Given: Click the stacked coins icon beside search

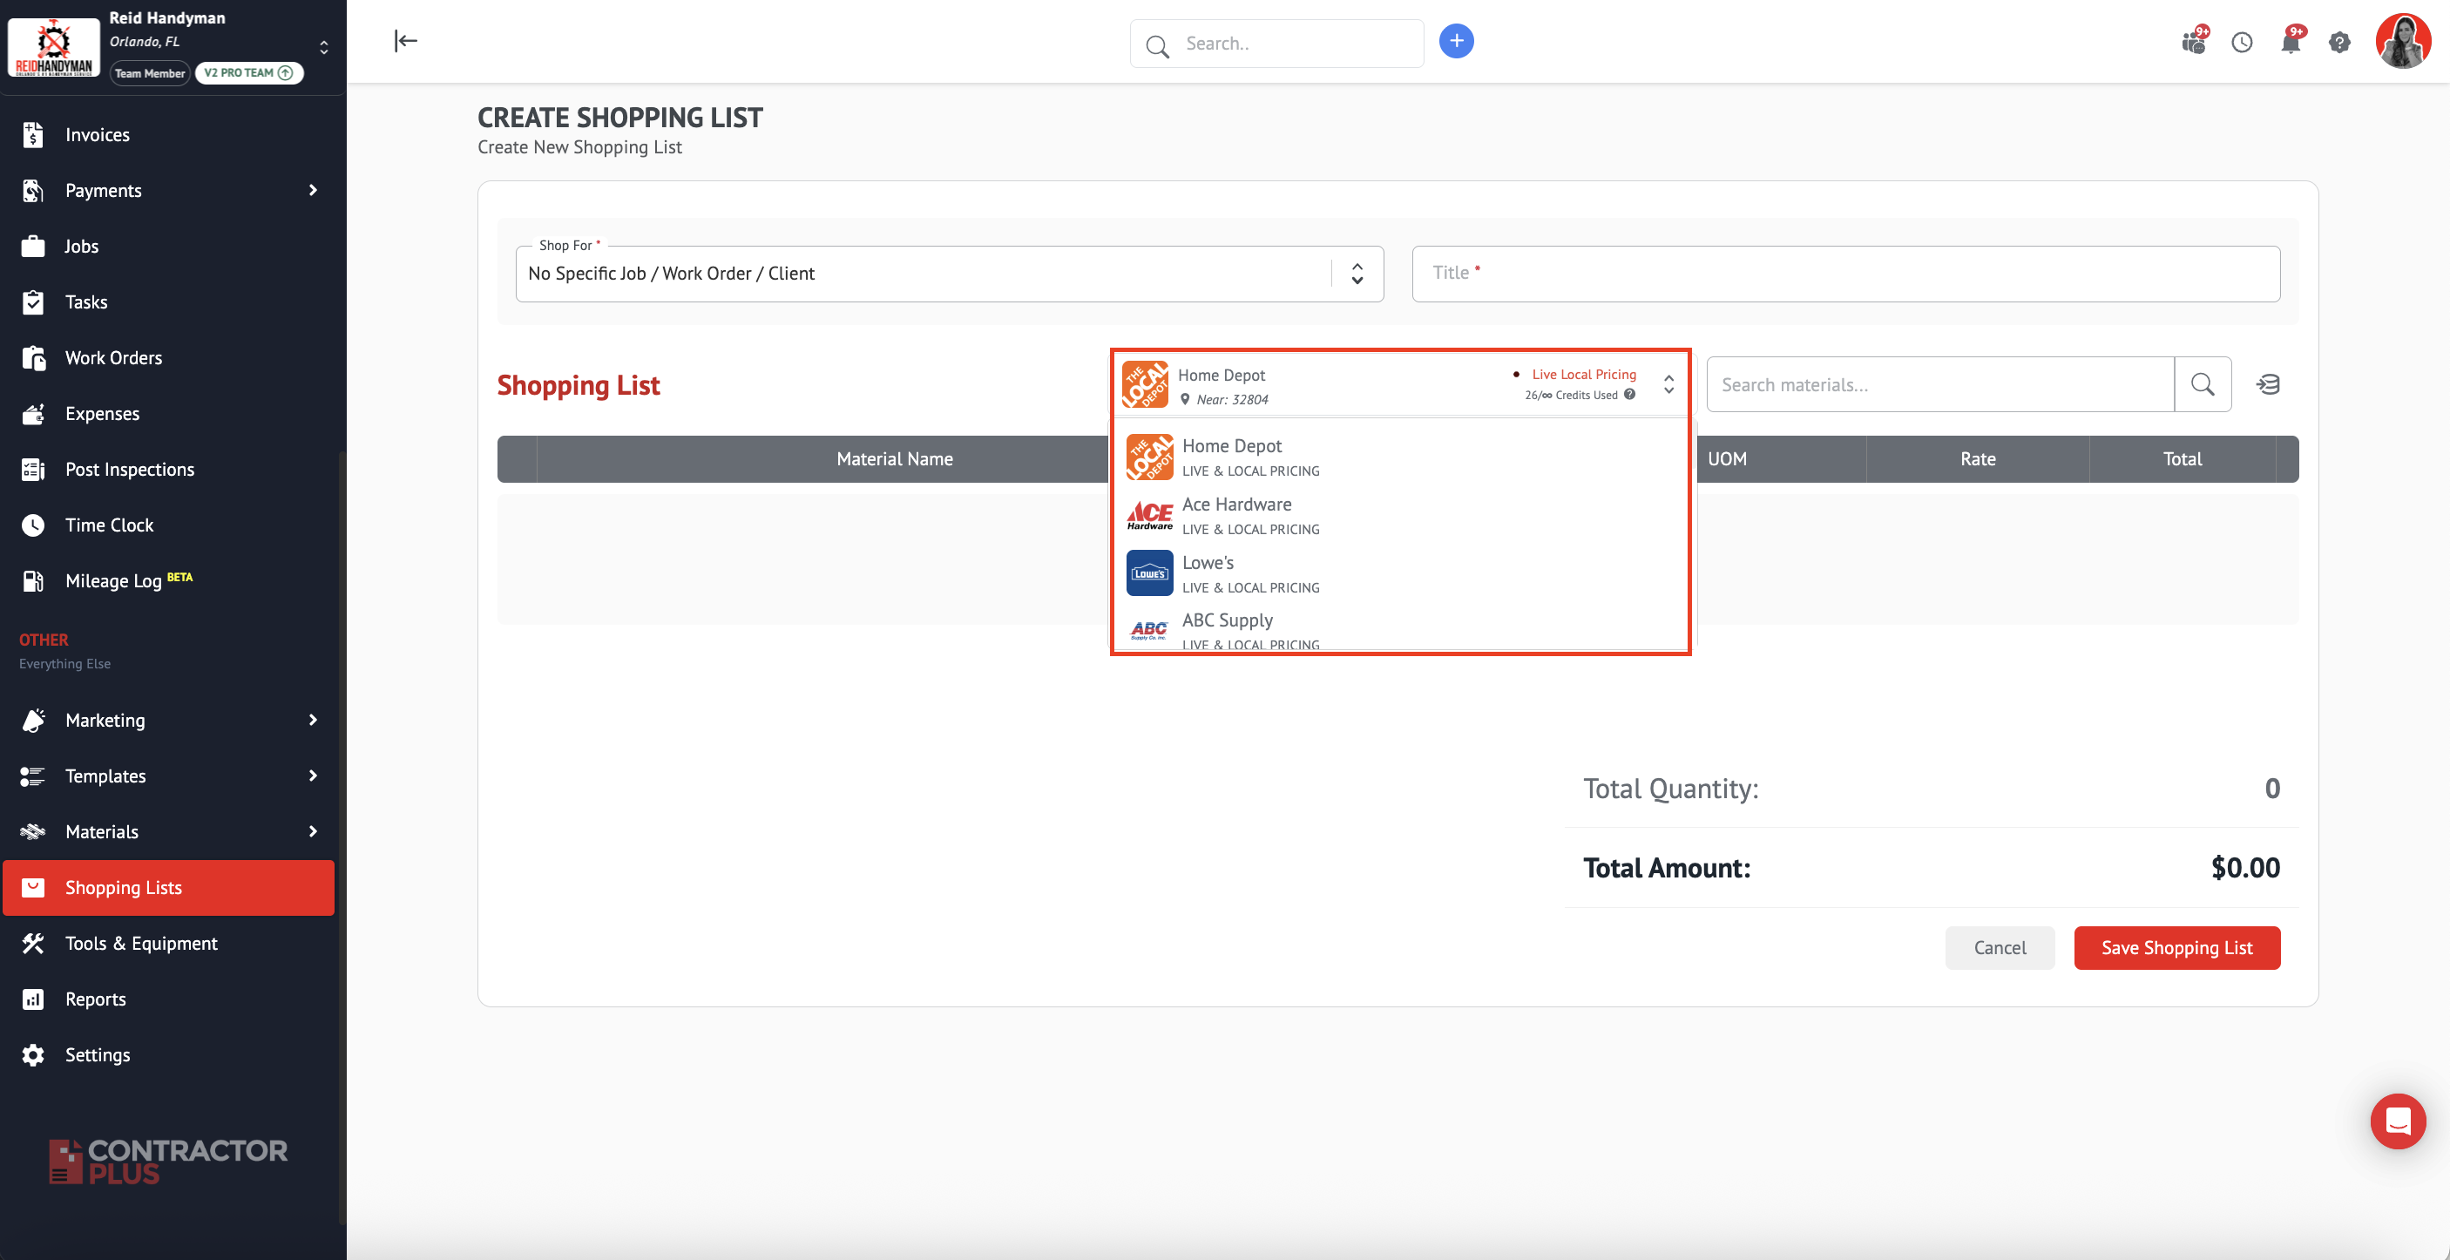Looking at the screenshot, I should pos(2267,384).
